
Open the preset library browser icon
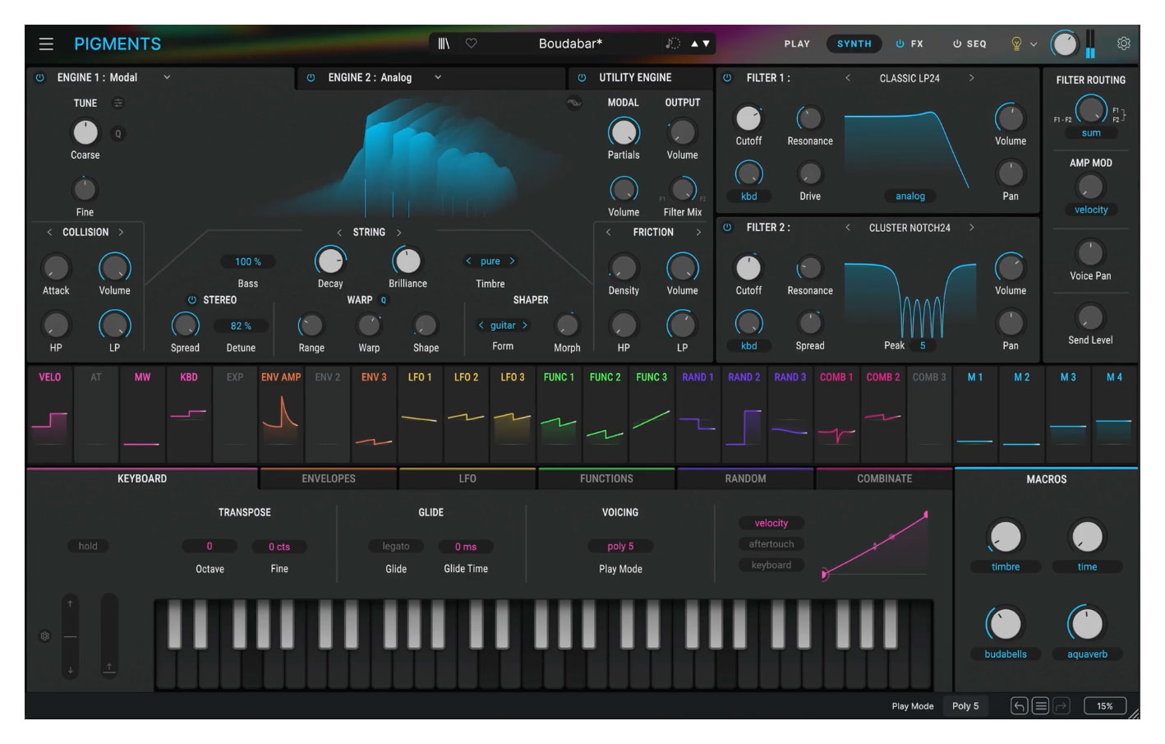click(x=444, y=44)
